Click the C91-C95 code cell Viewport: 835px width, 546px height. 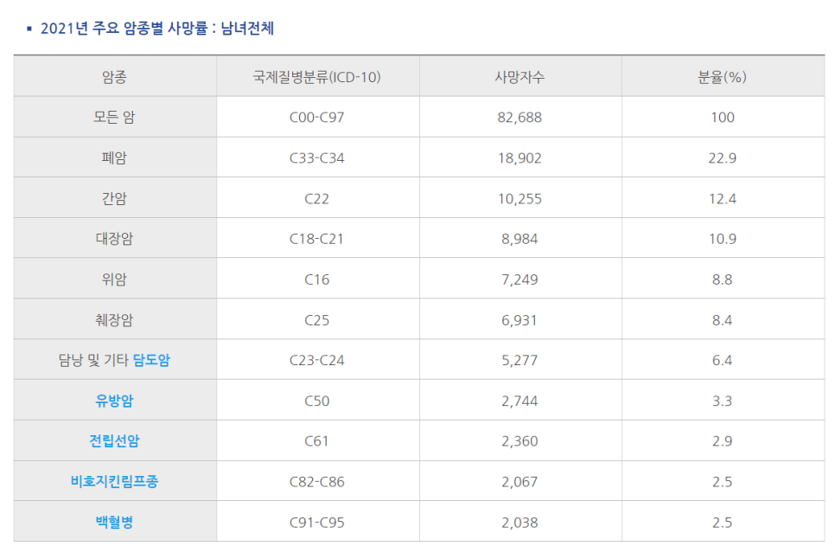click(x=317, y=523)
